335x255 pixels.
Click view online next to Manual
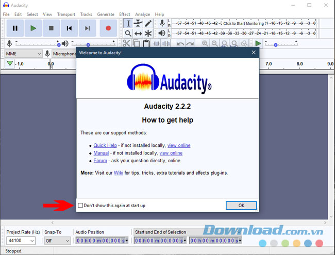pos(171,153)
